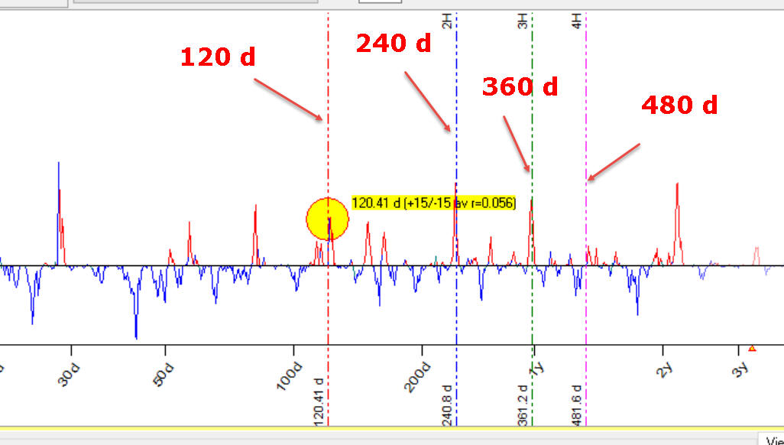Click the red '480 d' annotation text

679,105
